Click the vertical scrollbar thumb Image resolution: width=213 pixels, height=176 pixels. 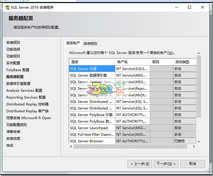tap(199, 86)
